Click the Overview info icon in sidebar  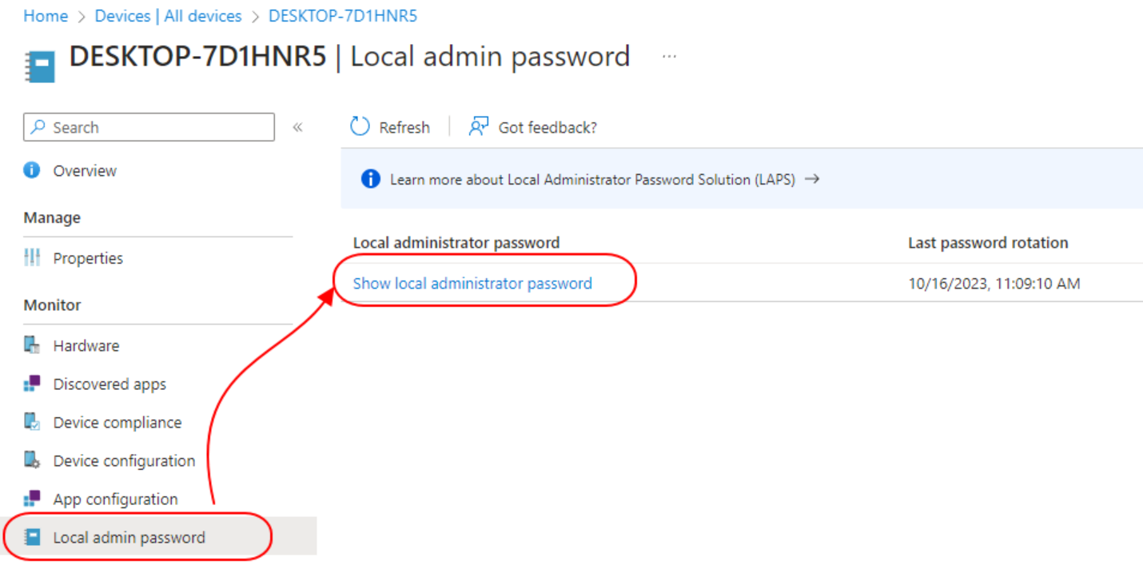coord(32,170)
